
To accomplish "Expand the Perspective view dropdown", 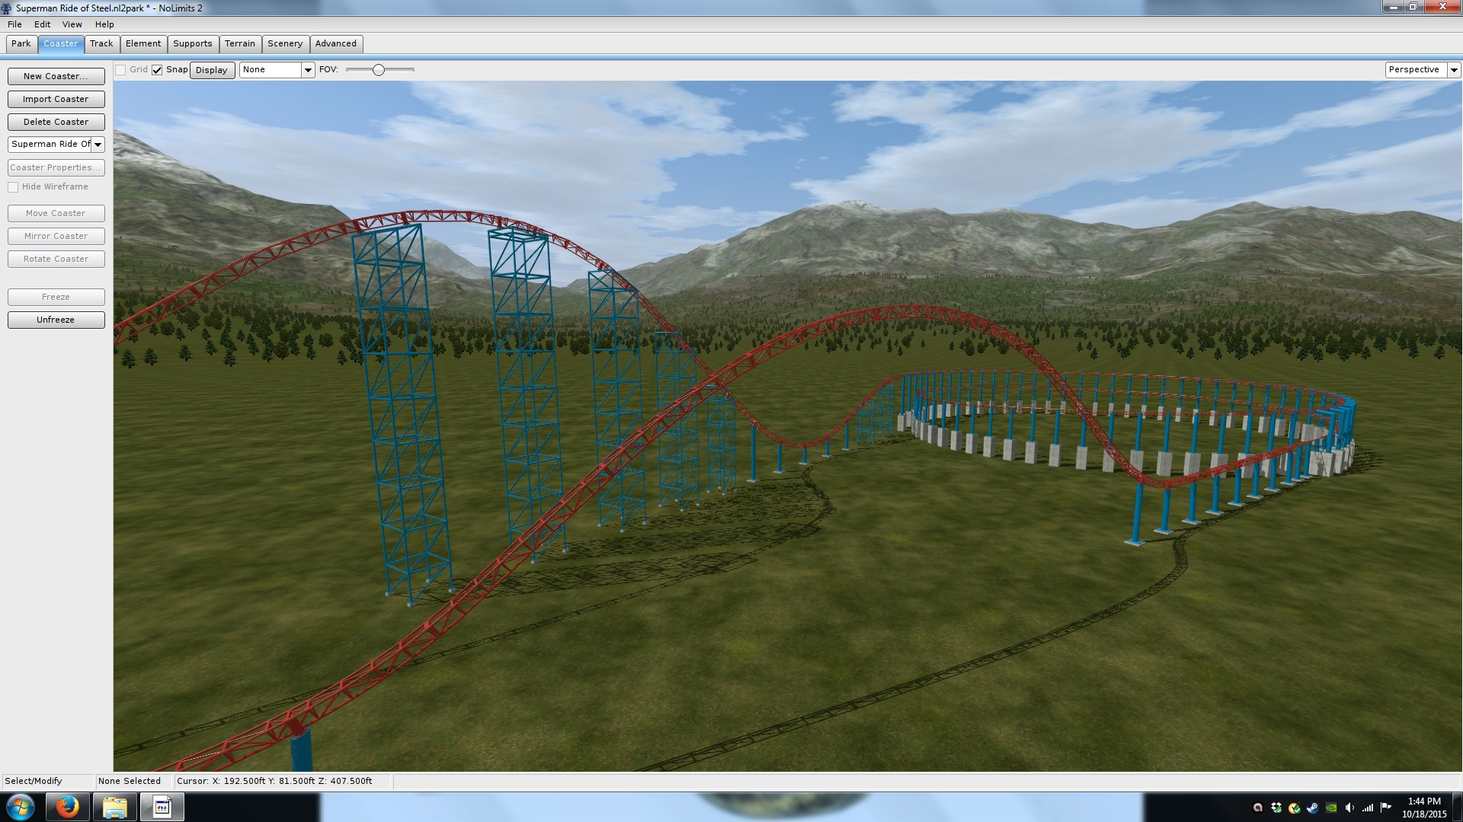I will [1454, 70].
